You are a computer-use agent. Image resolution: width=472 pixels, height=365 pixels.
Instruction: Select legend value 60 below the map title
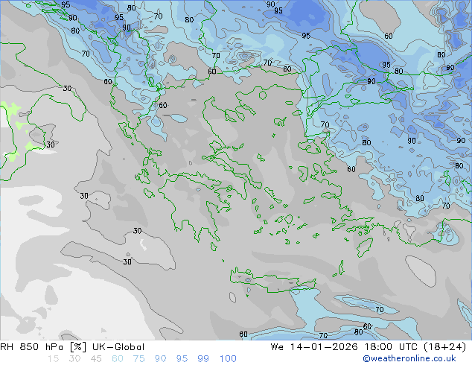tap(118, 358)
